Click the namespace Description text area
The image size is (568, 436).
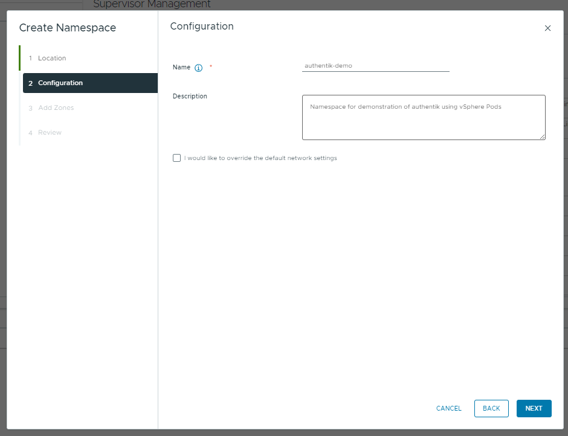tap(423, 116)
